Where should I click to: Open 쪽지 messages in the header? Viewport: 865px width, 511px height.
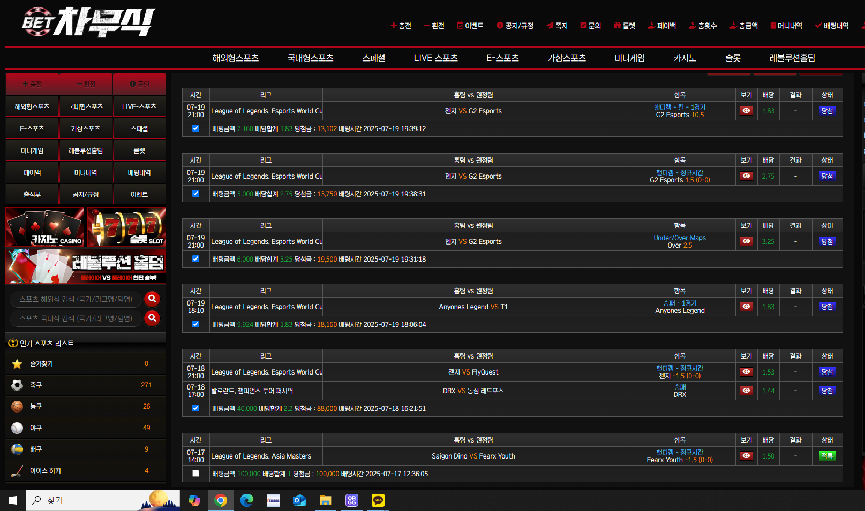(557, 26)
